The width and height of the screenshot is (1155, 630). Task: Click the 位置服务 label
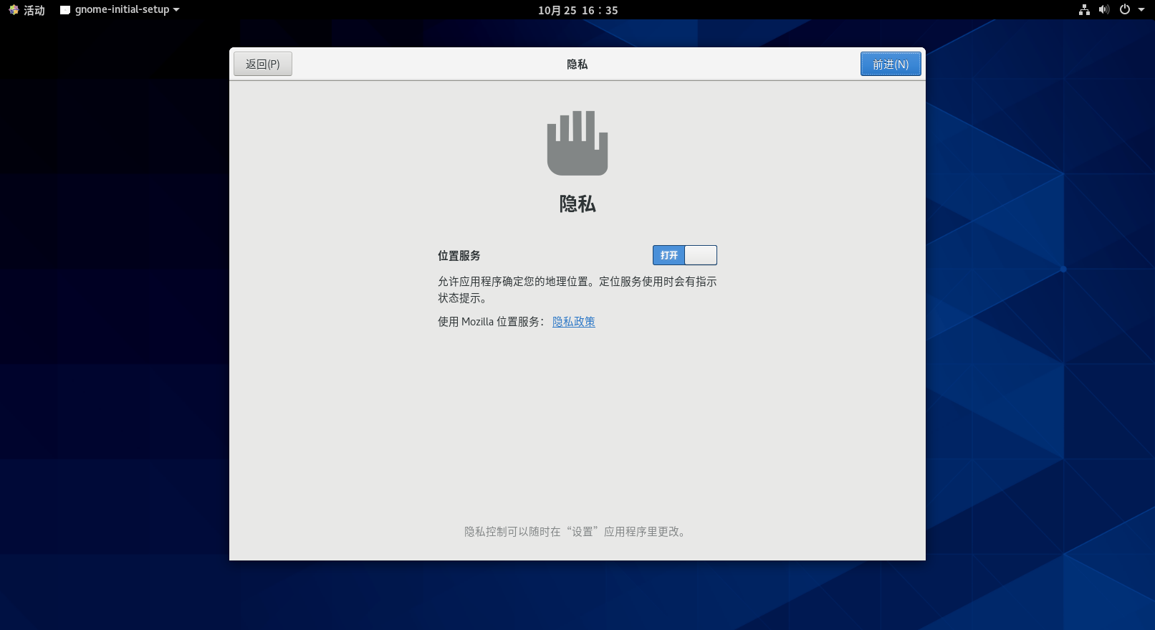pyautogui.click(x=459, y=256)
